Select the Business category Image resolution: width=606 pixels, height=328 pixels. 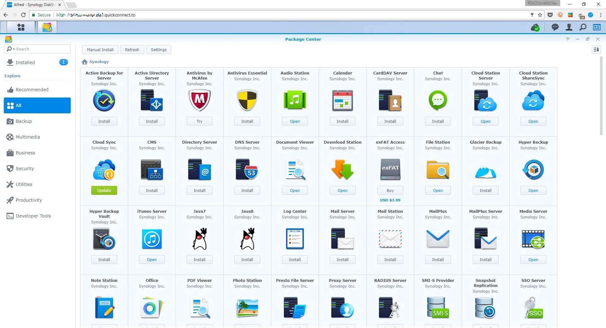[37, 153]
